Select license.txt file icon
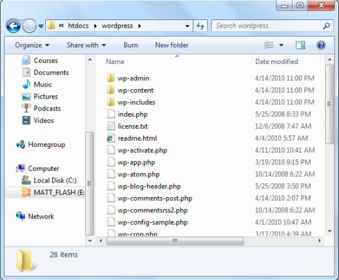 pos(111,126)
